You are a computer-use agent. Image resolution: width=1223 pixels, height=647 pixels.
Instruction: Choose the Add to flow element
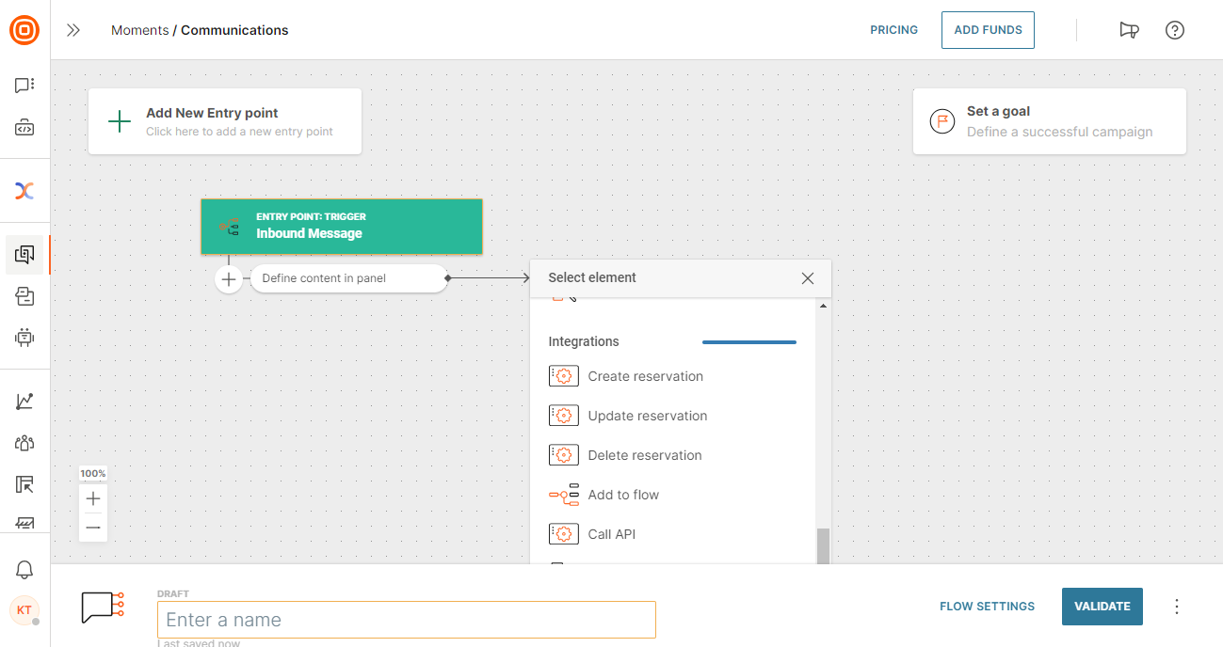pos(622,494)
